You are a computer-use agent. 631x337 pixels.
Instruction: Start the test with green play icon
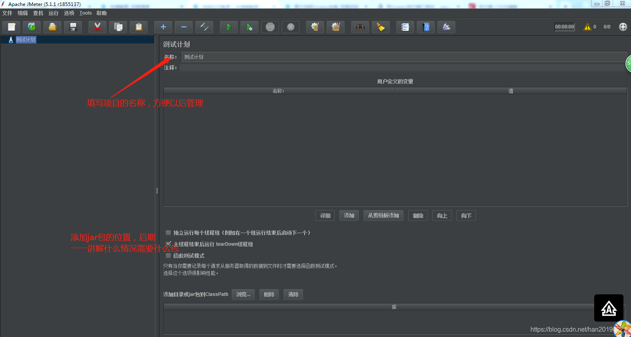(x=229, y=27)
